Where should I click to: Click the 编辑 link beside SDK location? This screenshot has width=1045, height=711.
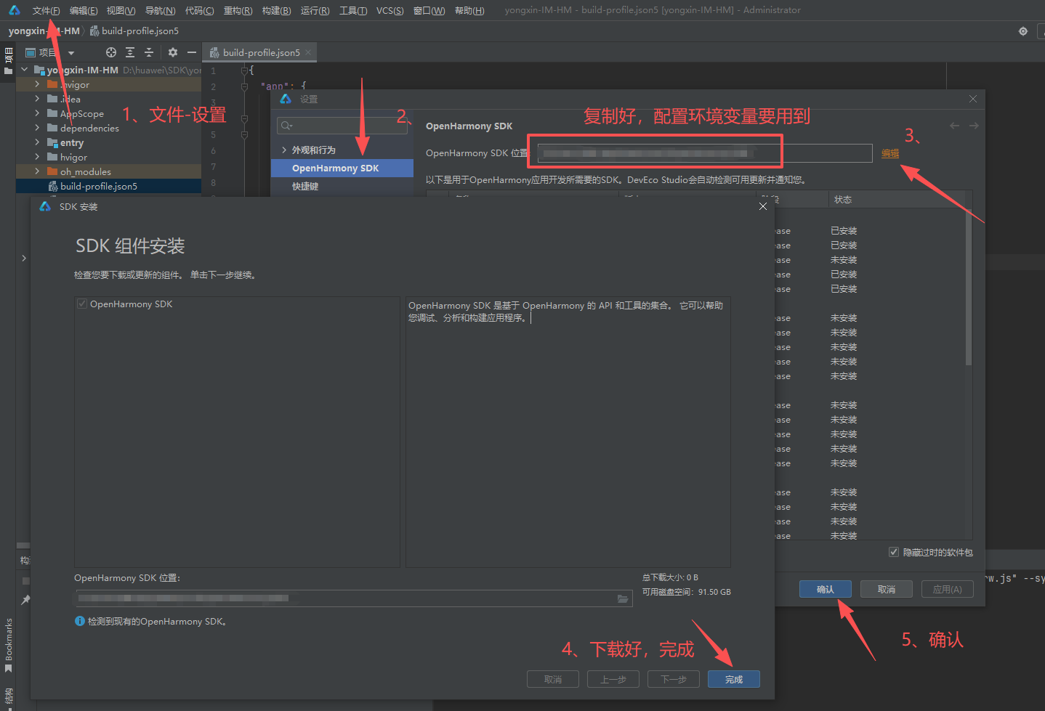(890, 153)
